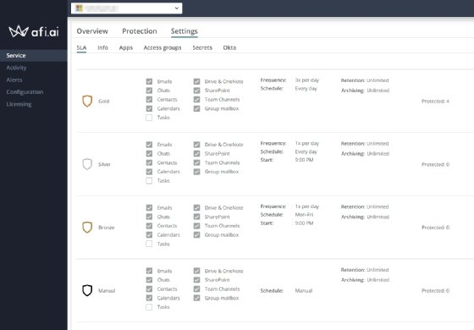This screenshot has height=330, width=474.
Task: Uncheck Contacts for Bronze policy
Action: pyautogui.click(x=149, y=226)
